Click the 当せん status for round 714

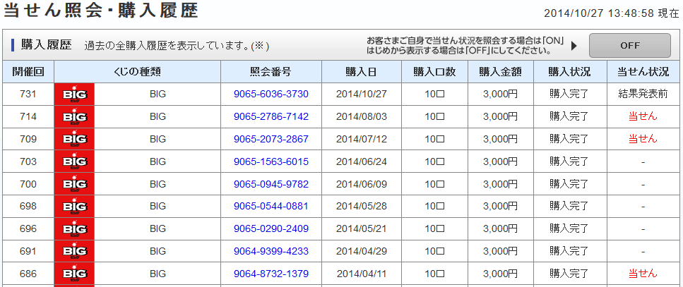pos(643,116)
